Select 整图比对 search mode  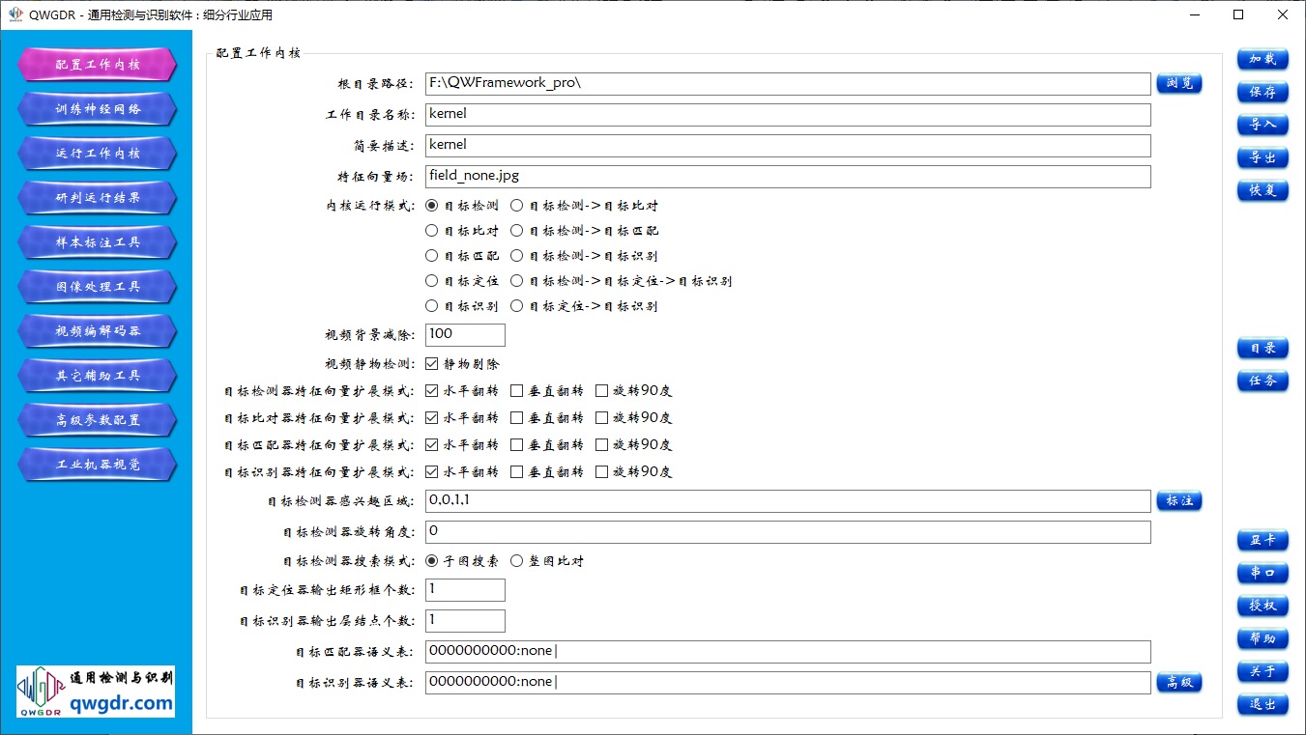[517, 561]
